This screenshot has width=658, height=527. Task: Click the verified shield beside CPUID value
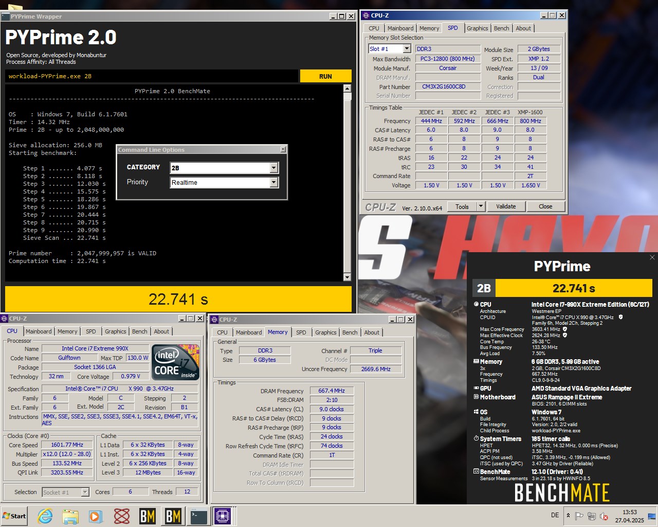[x=620, y=317]
